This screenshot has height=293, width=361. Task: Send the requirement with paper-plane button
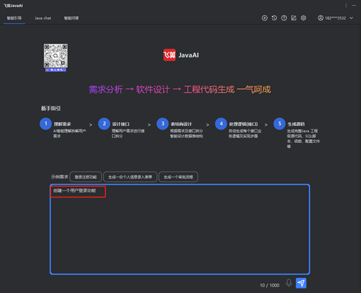(x=301, y=283)
